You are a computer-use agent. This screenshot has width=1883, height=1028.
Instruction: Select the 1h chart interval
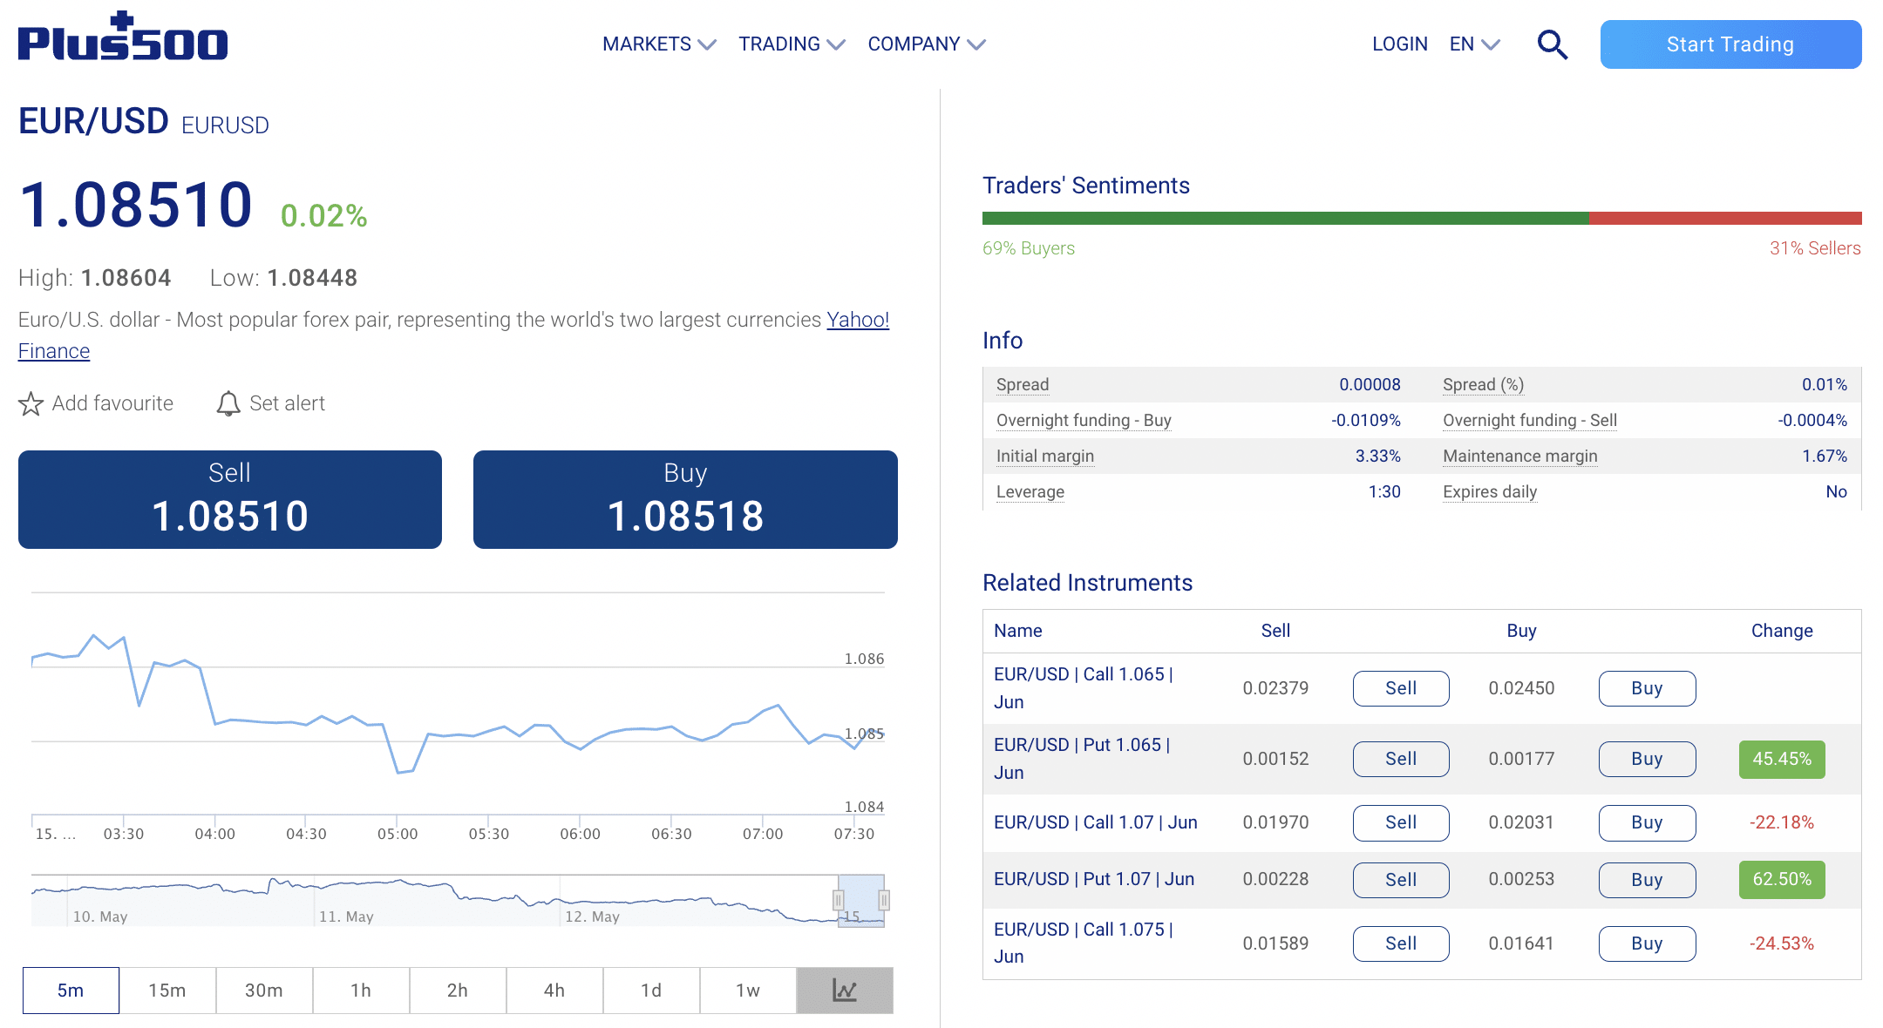coord(361,991)
